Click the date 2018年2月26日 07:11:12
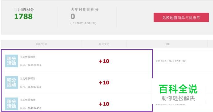This screenshot has width=213, height=112. pyautogui.click(x=171, y=61)
